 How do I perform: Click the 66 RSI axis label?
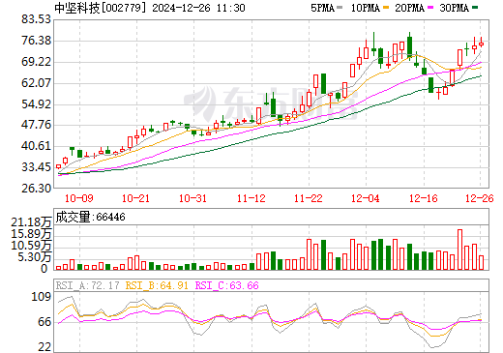click(x=44, y=322)
